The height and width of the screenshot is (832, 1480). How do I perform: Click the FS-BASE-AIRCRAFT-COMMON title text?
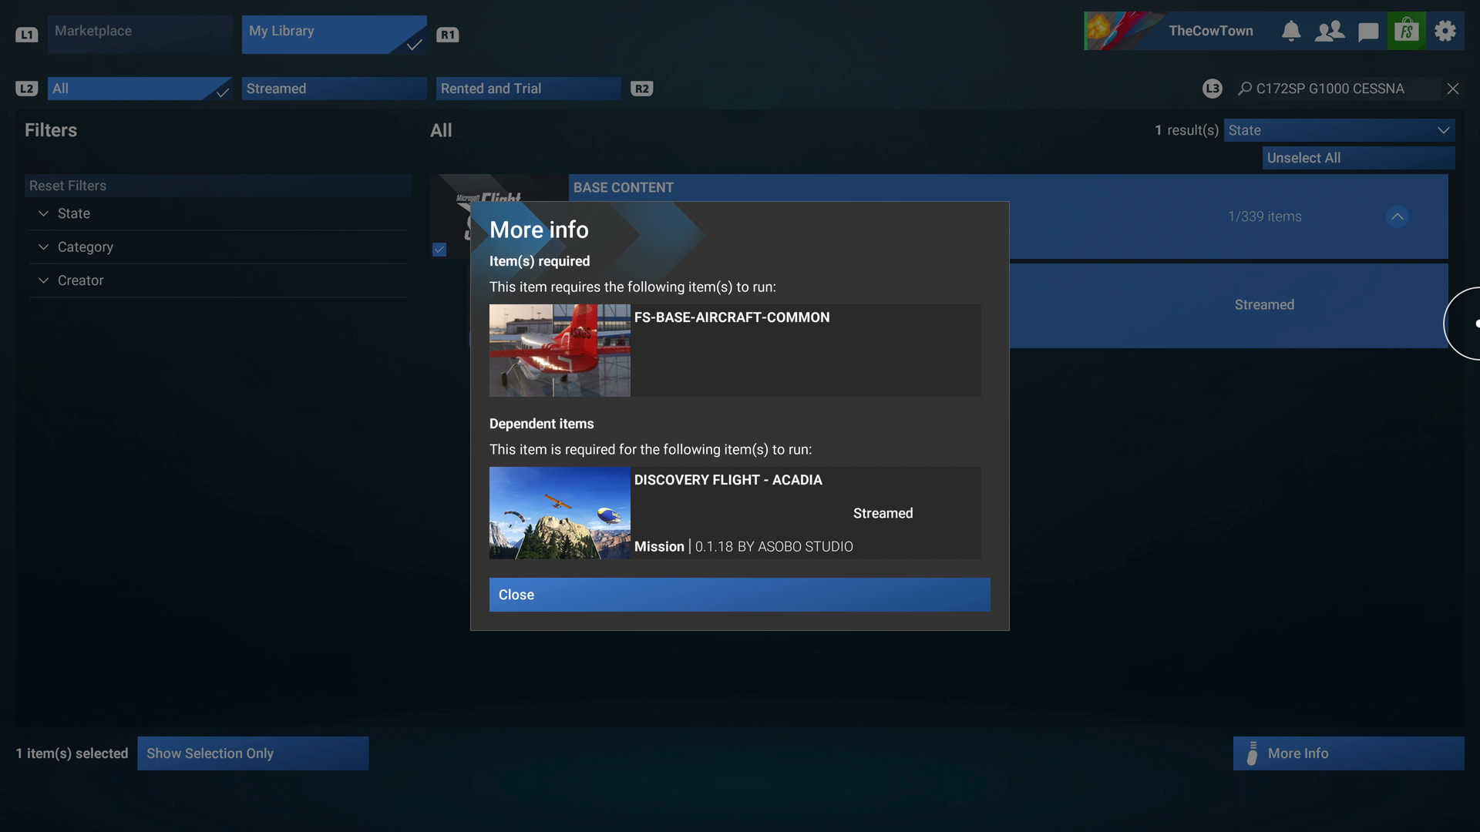click(732, 317)
